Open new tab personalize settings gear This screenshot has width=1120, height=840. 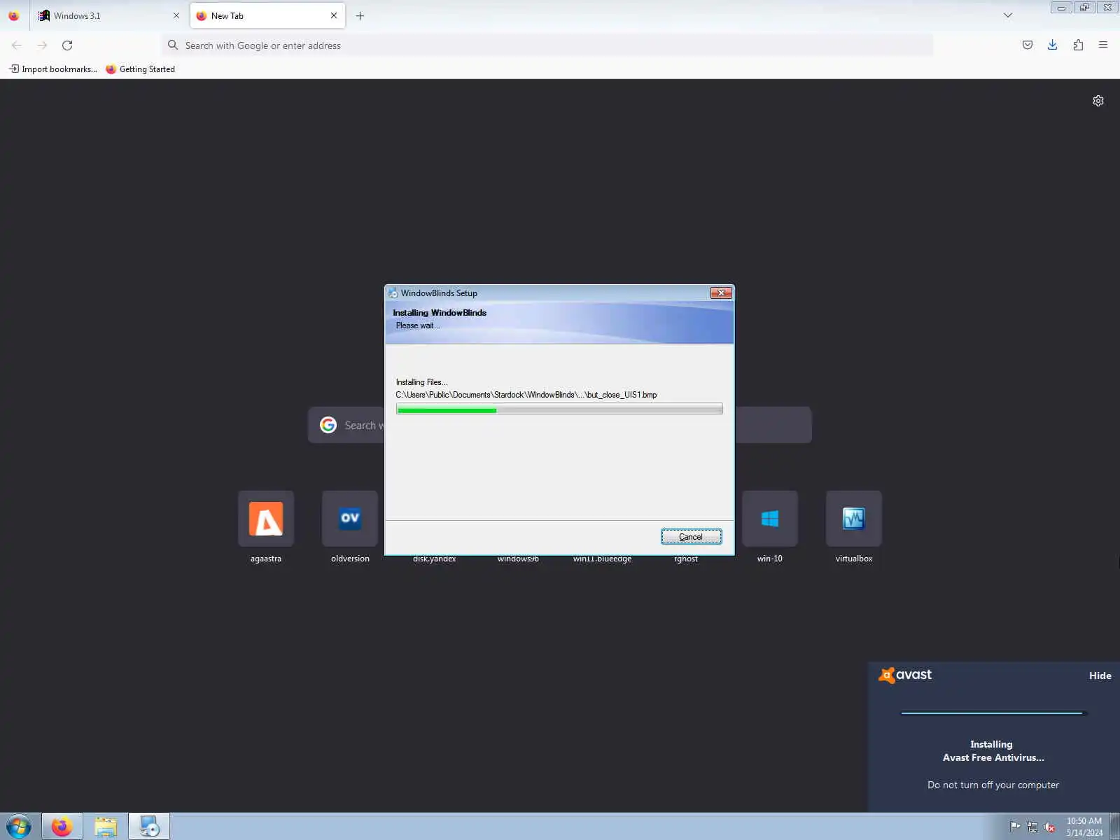pos(1098,101)
